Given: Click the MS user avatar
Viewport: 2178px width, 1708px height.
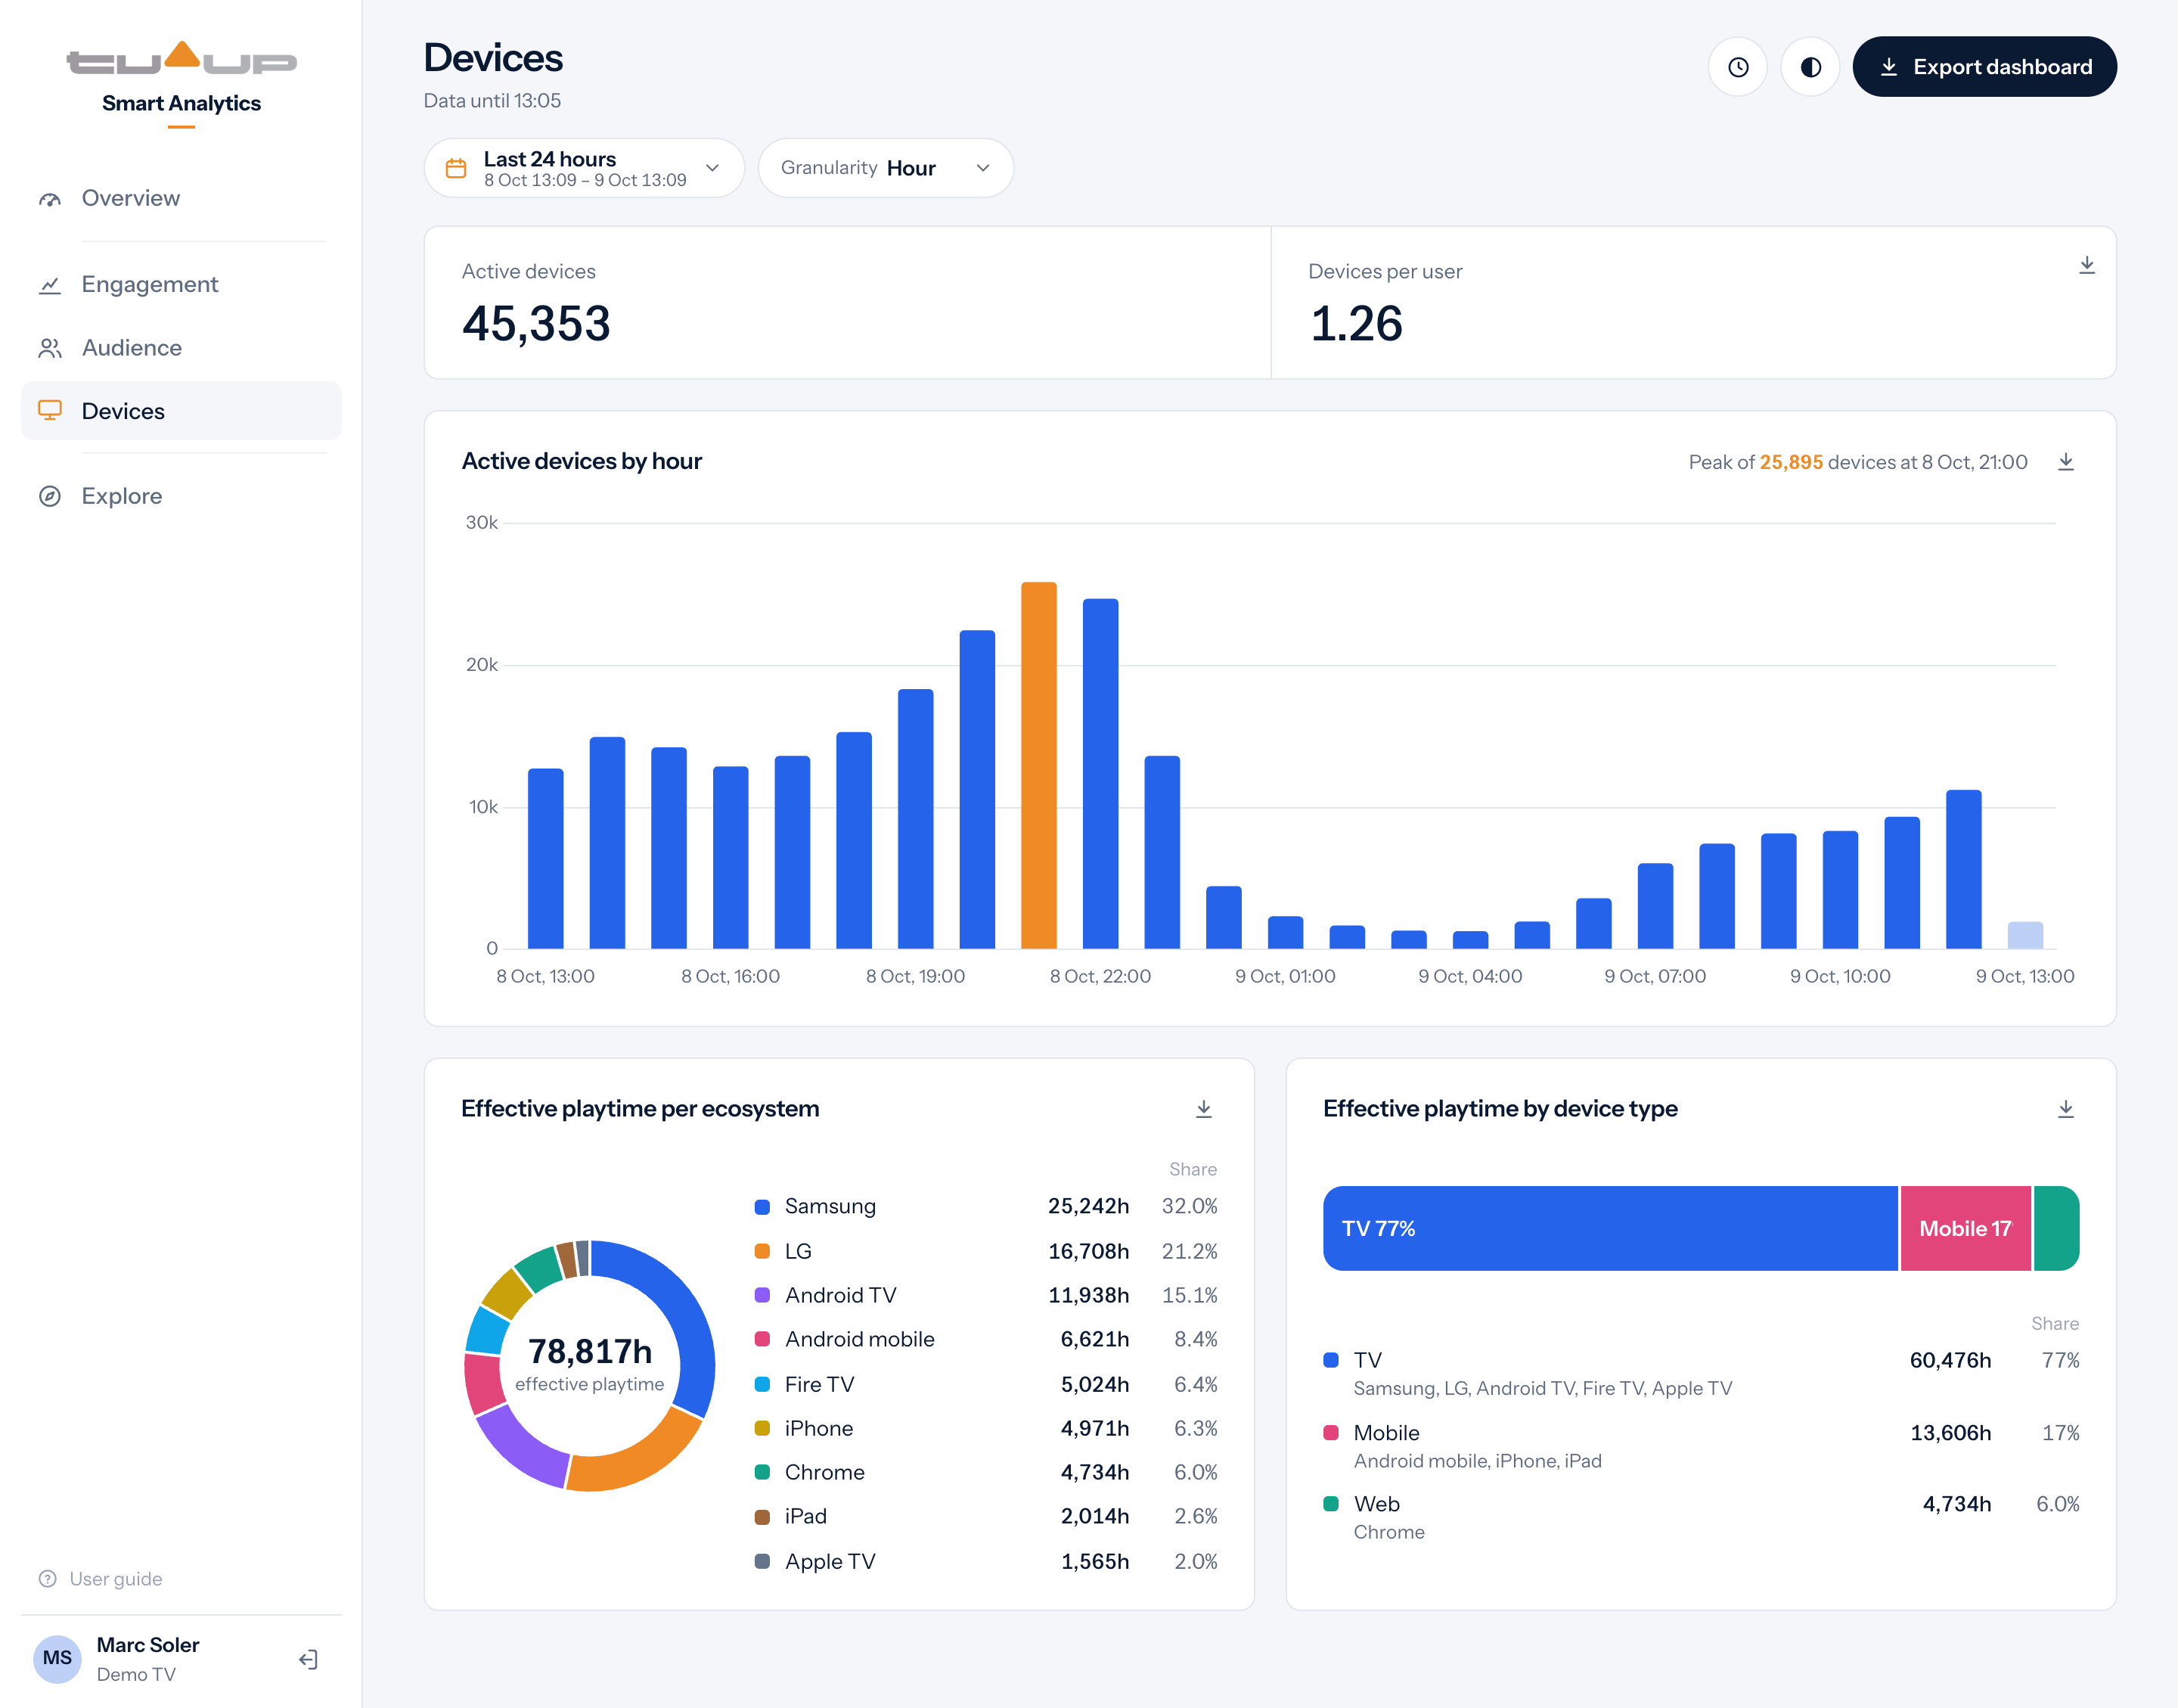Looking at the screenshot, I should pos(57,1659).
